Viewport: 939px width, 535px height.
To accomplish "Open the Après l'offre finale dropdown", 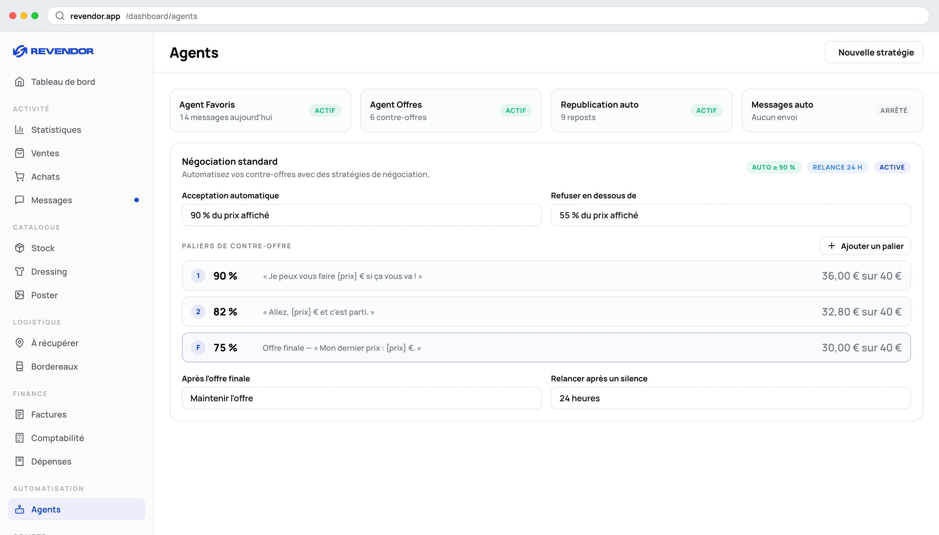I will pos(362,398).
